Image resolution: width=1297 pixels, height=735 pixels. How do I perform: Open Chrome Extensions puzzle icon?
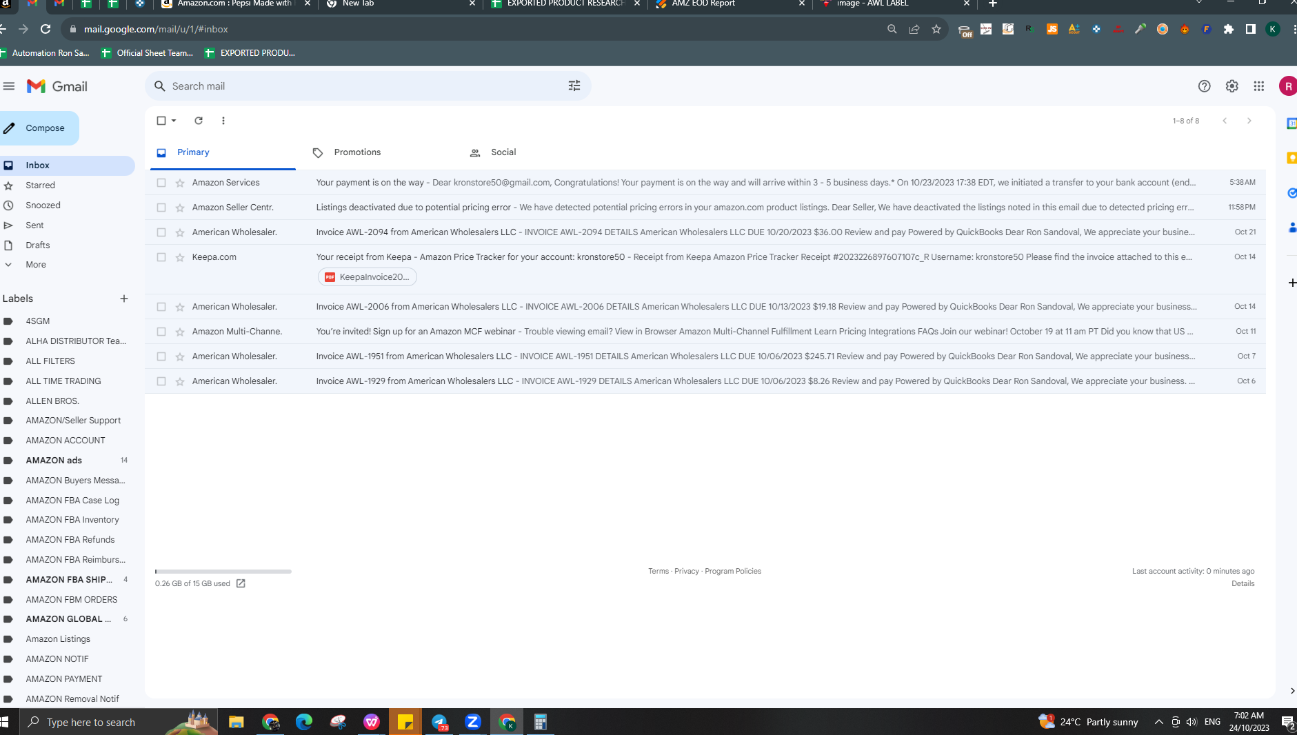click(x=1229, y=29)
